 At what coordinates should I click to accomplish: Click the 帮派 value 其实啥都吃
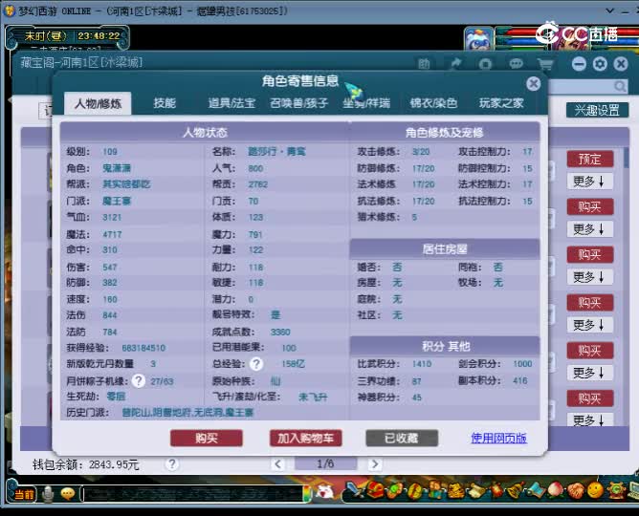[126, 183]
